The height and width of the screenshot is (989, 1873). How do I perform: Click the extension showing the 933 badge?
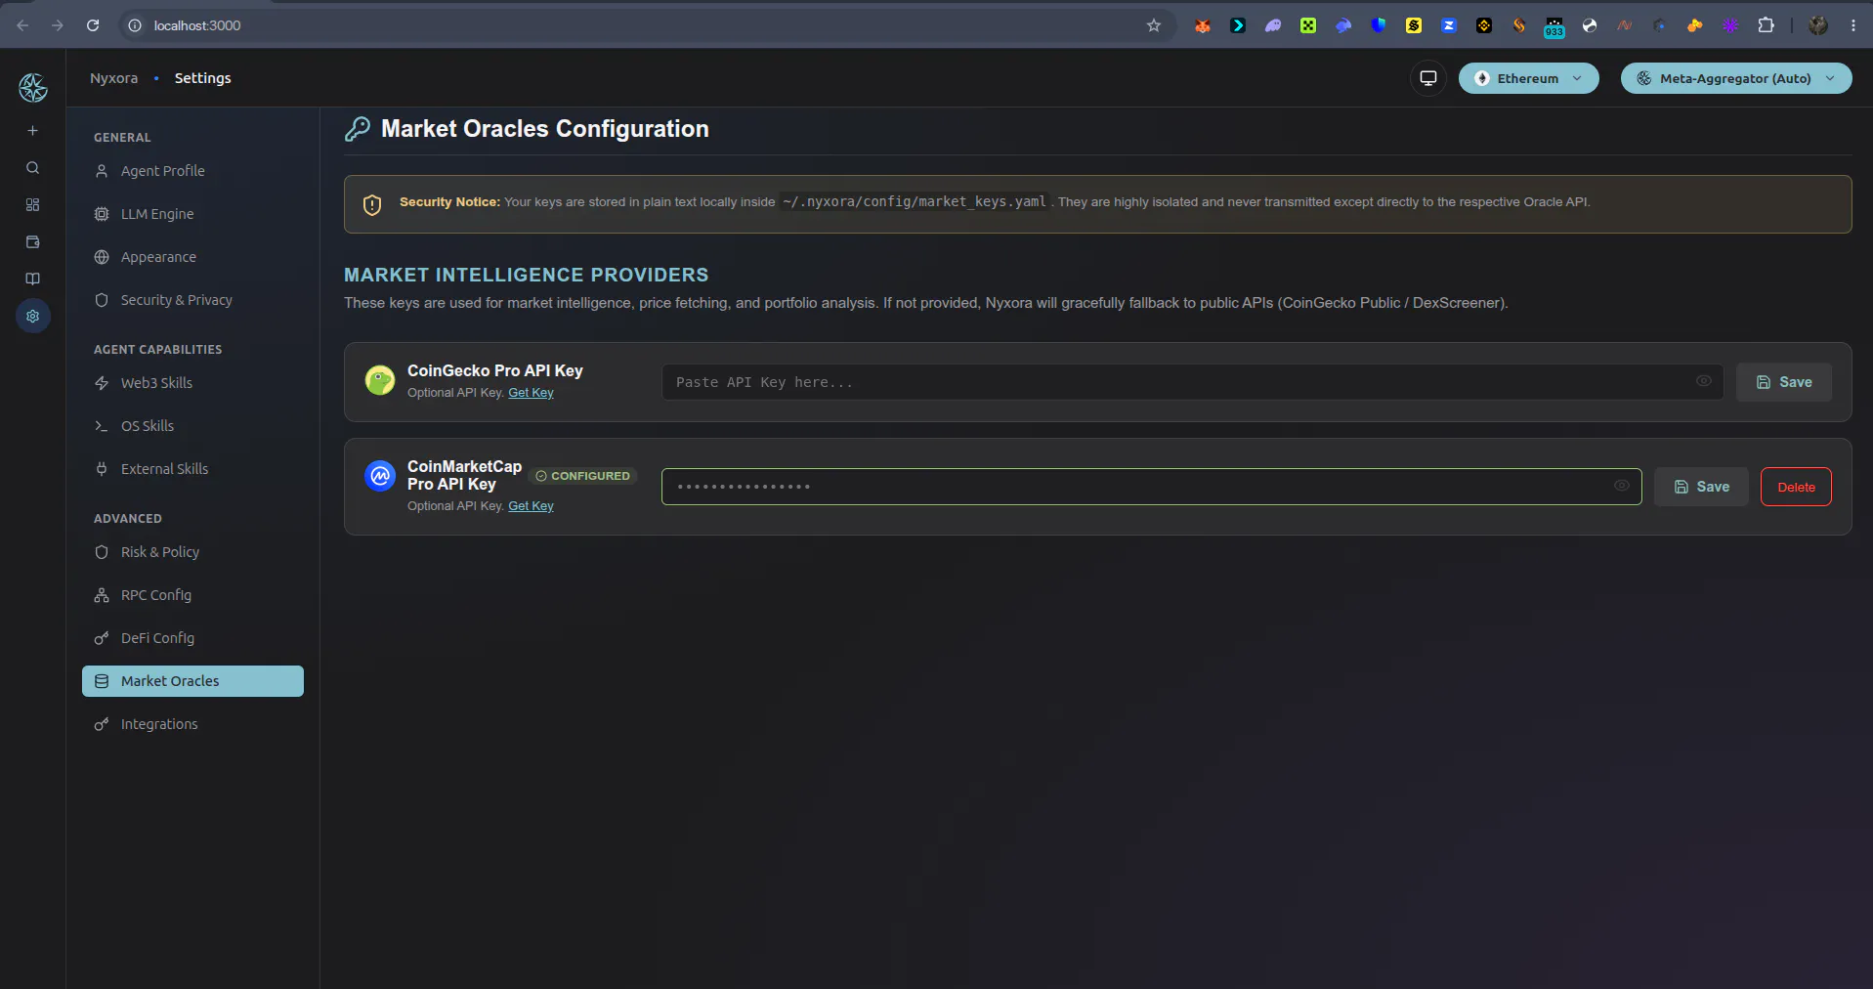(x=1554, y=27)
